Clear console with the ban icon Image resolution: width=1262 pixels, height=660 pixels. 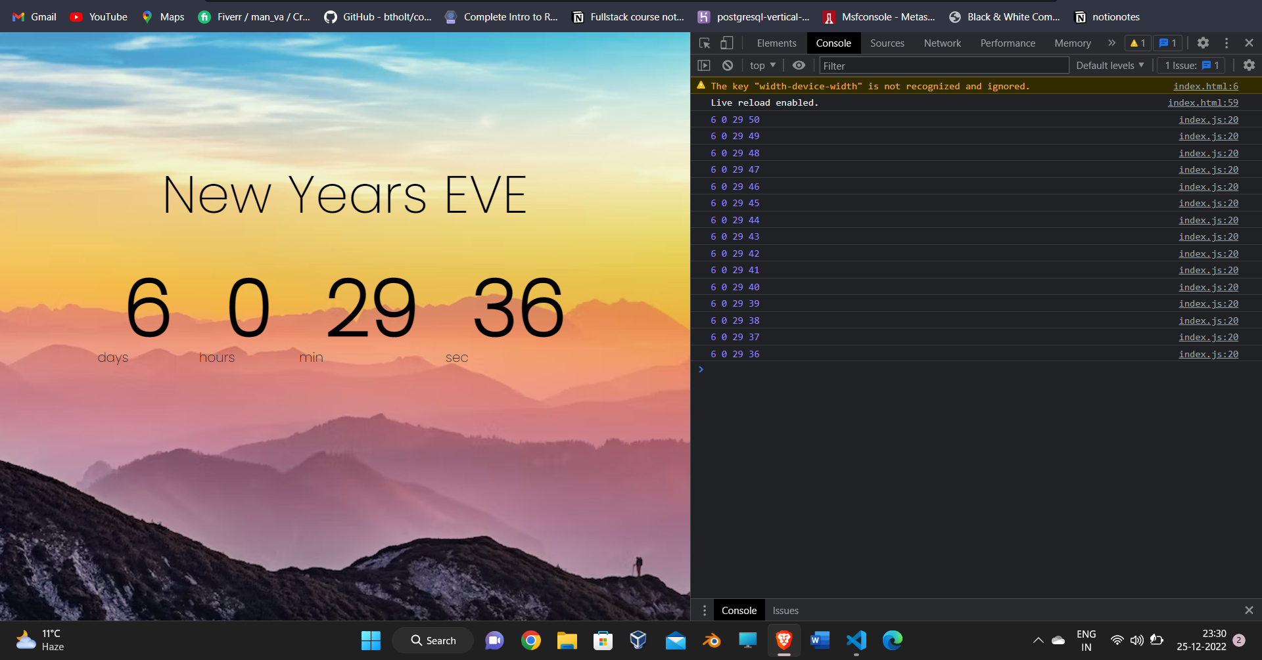coord(728,66)
